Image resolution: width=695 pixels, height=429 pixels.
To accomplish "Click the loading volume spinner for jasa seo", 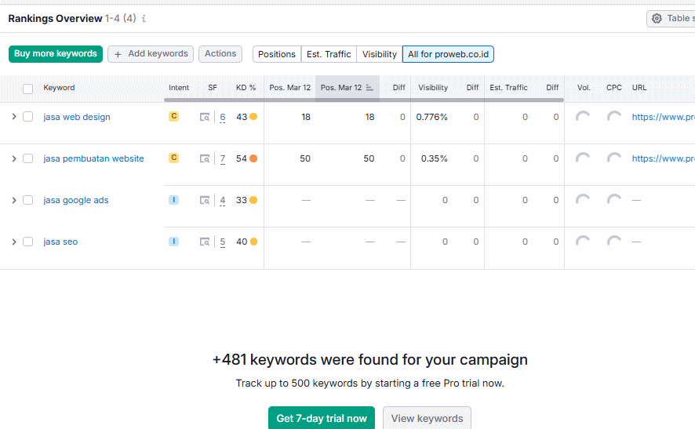I will 583,242.
